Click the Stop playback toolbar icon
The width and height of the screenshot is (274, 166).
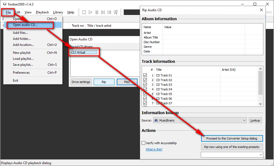pyautogui.click(x=84, y=12)
